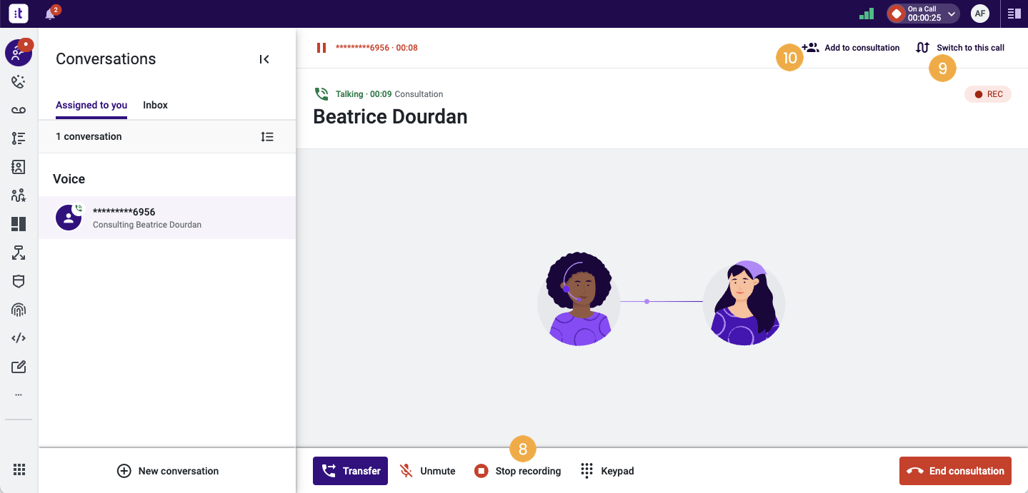Image resolution: width=1028 pixels, height=493 pixels.
Task: Open the apps grid launcher icon
Action: click(x=19, y=469)
